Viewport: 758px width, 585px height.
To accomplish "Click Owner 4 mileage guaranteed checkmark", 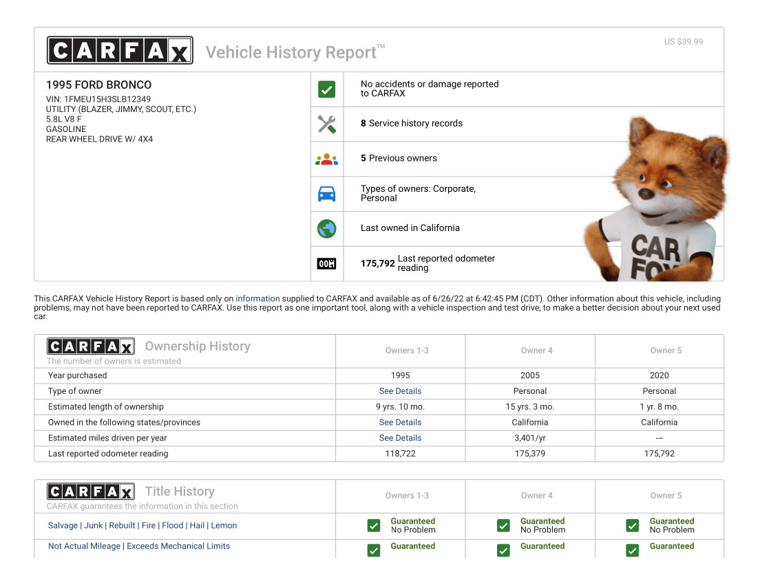I will click(503, 550).
